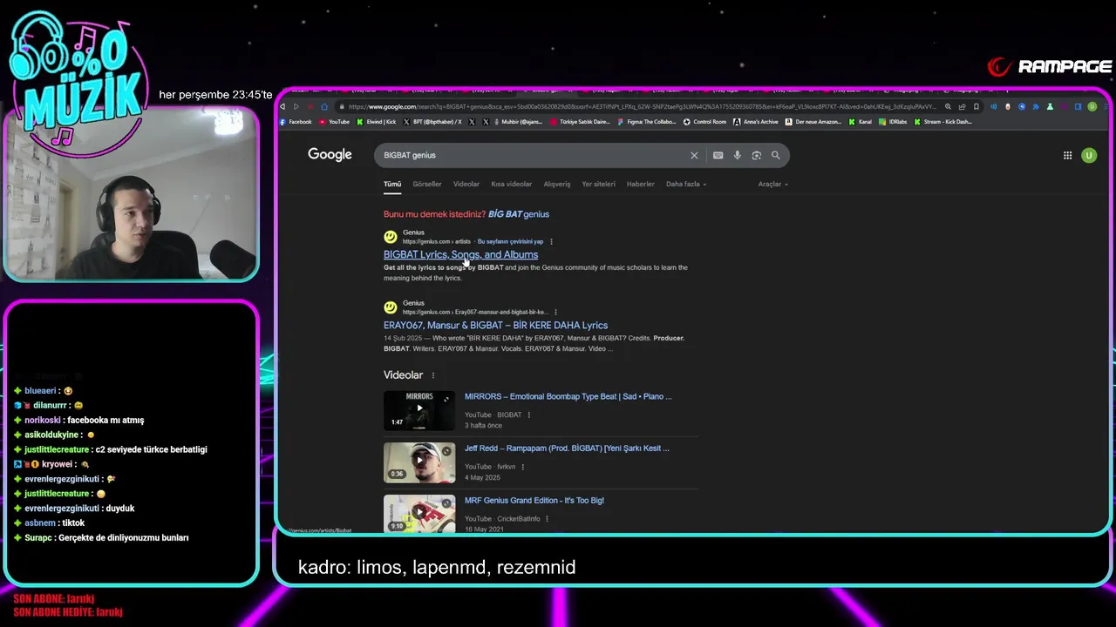This screenshot has height=627, width=1116.
Task: Open options for the Jeff Redd video
Action: coord(523,467)
